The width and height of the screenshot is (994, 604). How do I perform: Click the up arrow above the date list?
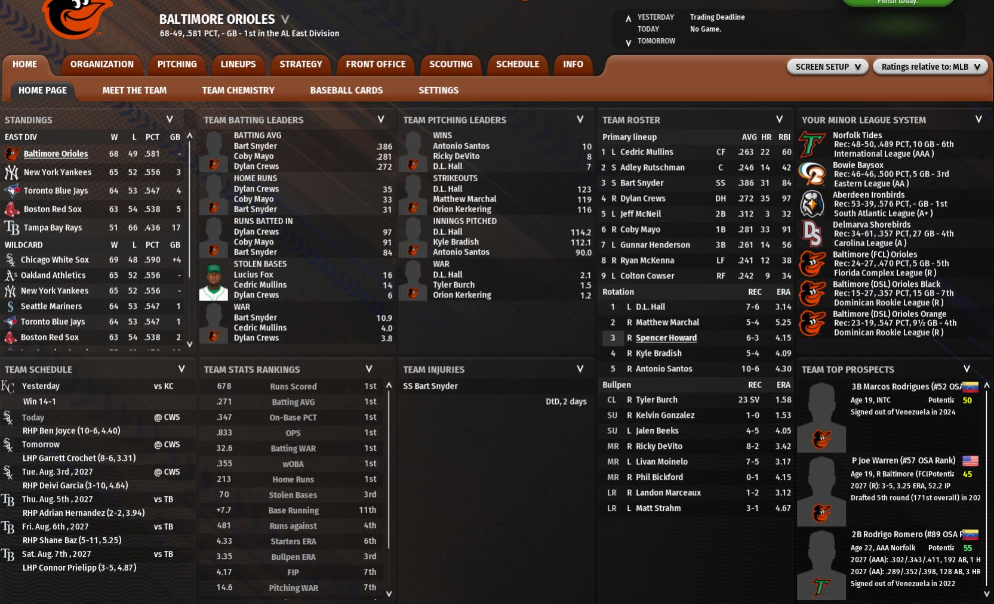(x=628, y=18)
